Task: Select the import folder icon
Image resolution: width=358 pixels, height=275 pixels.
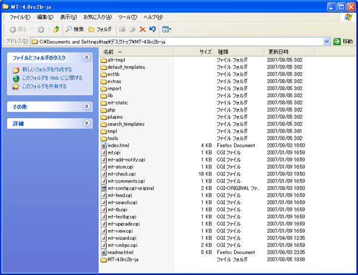Action: (104, 88)
